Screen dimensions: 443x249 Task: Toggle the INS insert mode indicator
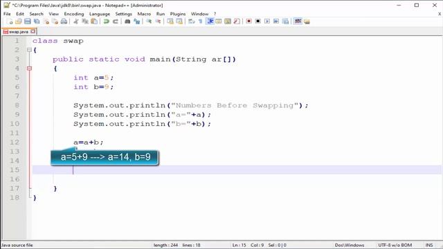coord(429,245)
